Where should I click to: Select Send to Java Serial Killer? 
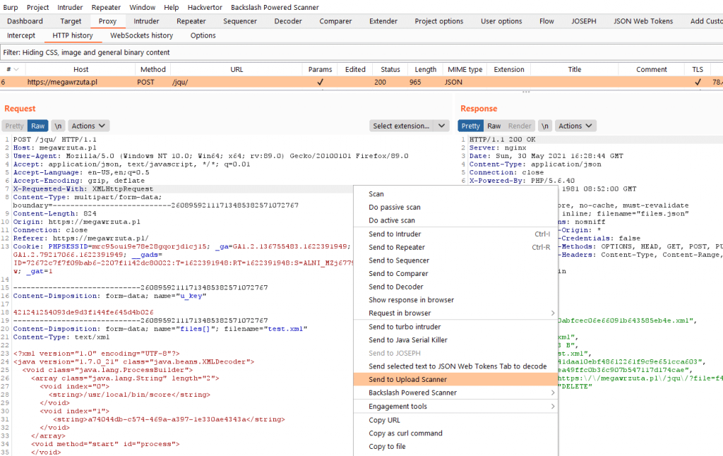pos(455,340)
